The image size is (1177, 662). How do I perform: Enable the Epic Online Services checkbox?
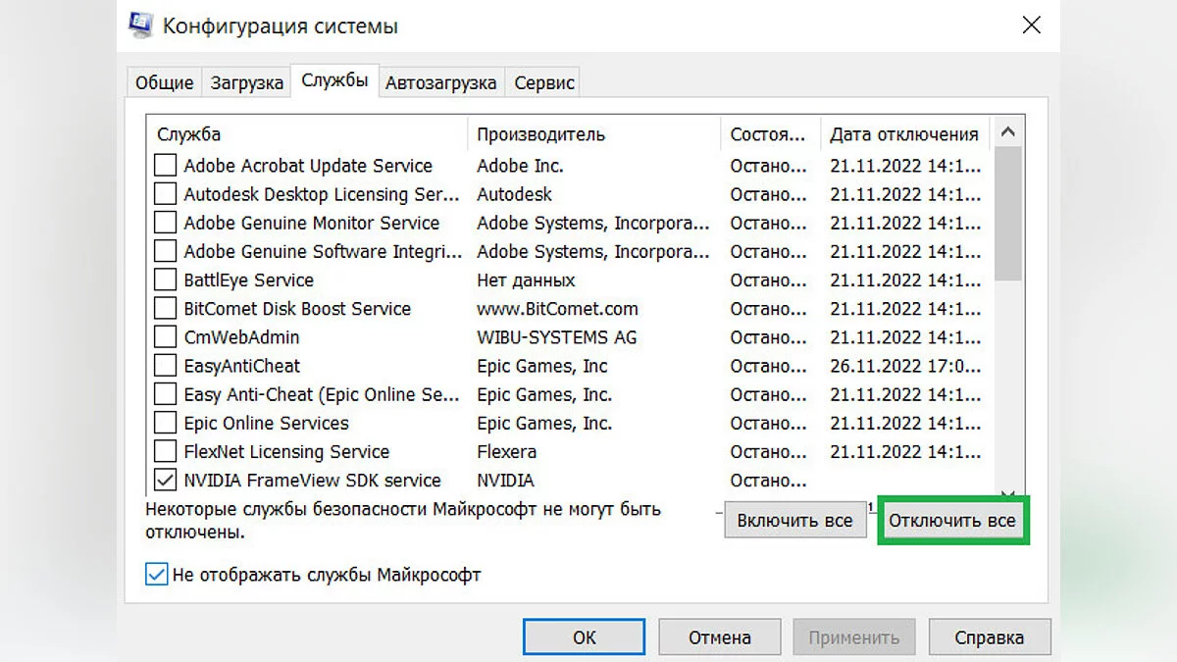pos(166,424)
